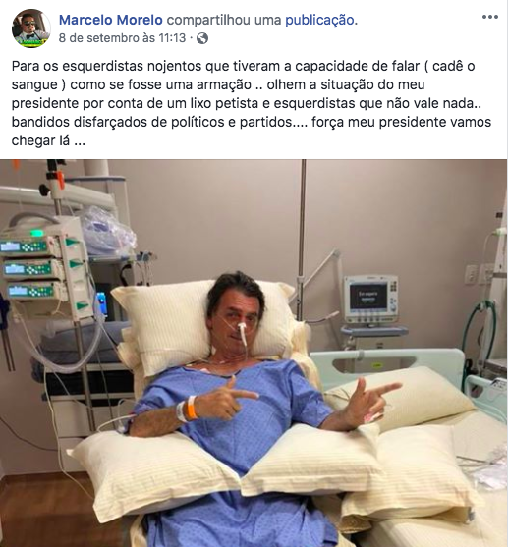This screenshot has width=508, height=547.
Task: Click the globe public-privacy icon
Action: (202, 38)
